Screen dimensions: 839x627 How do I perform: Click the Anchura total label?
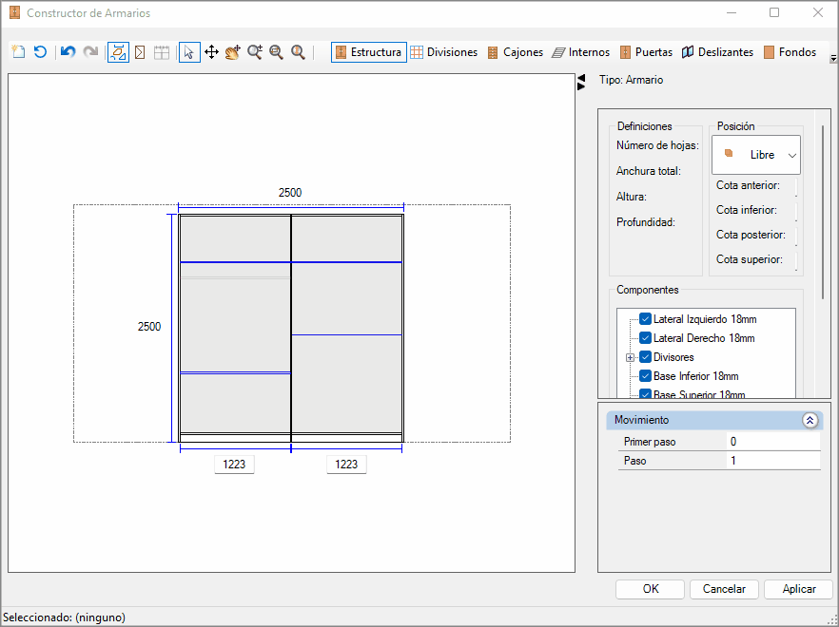coord(649,171)
